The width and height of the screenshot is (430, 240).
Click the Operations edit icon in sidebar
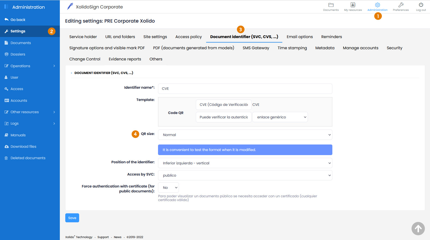coord(7,66)
